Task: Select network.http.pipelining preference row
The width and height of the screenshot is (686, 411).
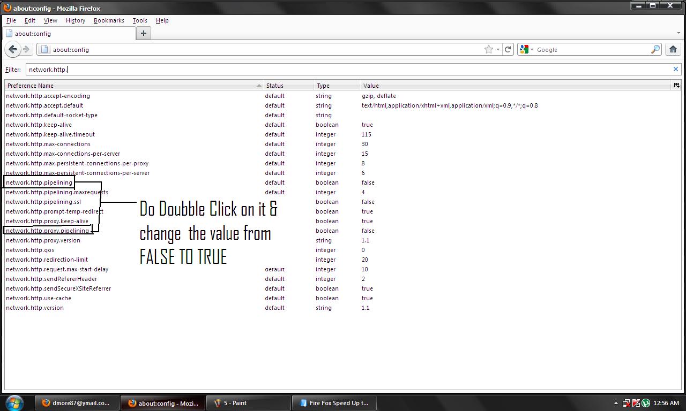Action: [343, 182]
